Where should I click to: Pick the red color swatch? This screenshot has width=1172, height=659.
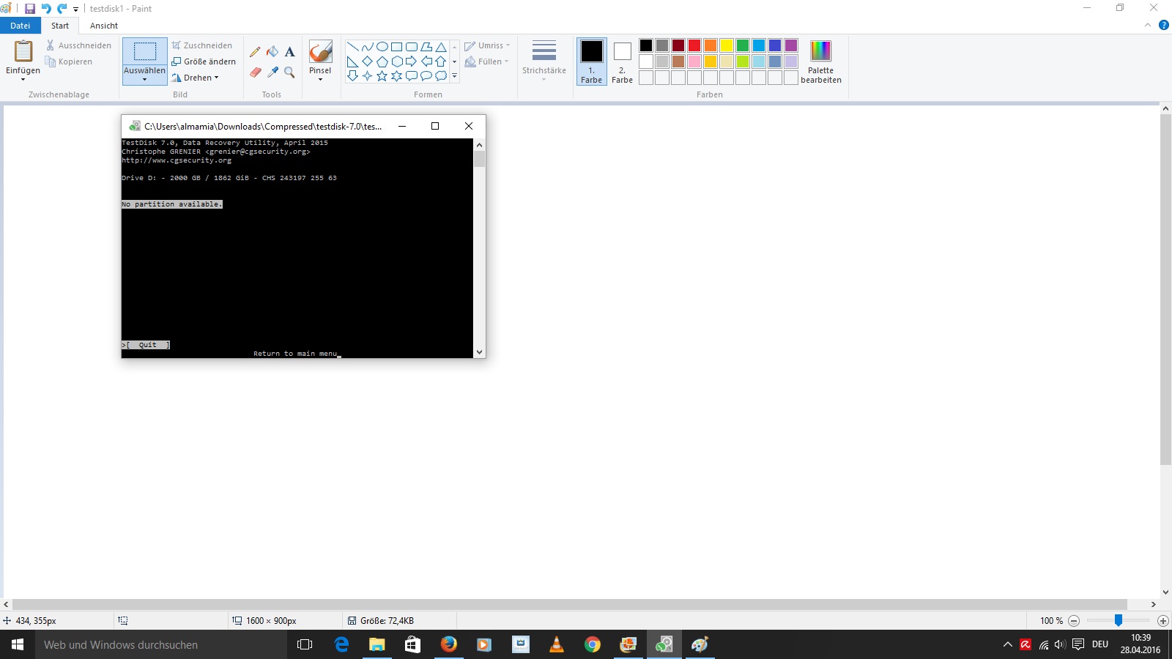[x=694, y=45]
